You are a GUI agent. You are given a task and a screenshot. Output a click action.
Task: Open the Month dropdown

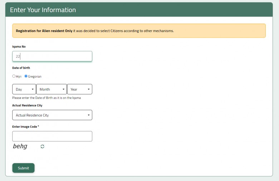click(52, 89)
